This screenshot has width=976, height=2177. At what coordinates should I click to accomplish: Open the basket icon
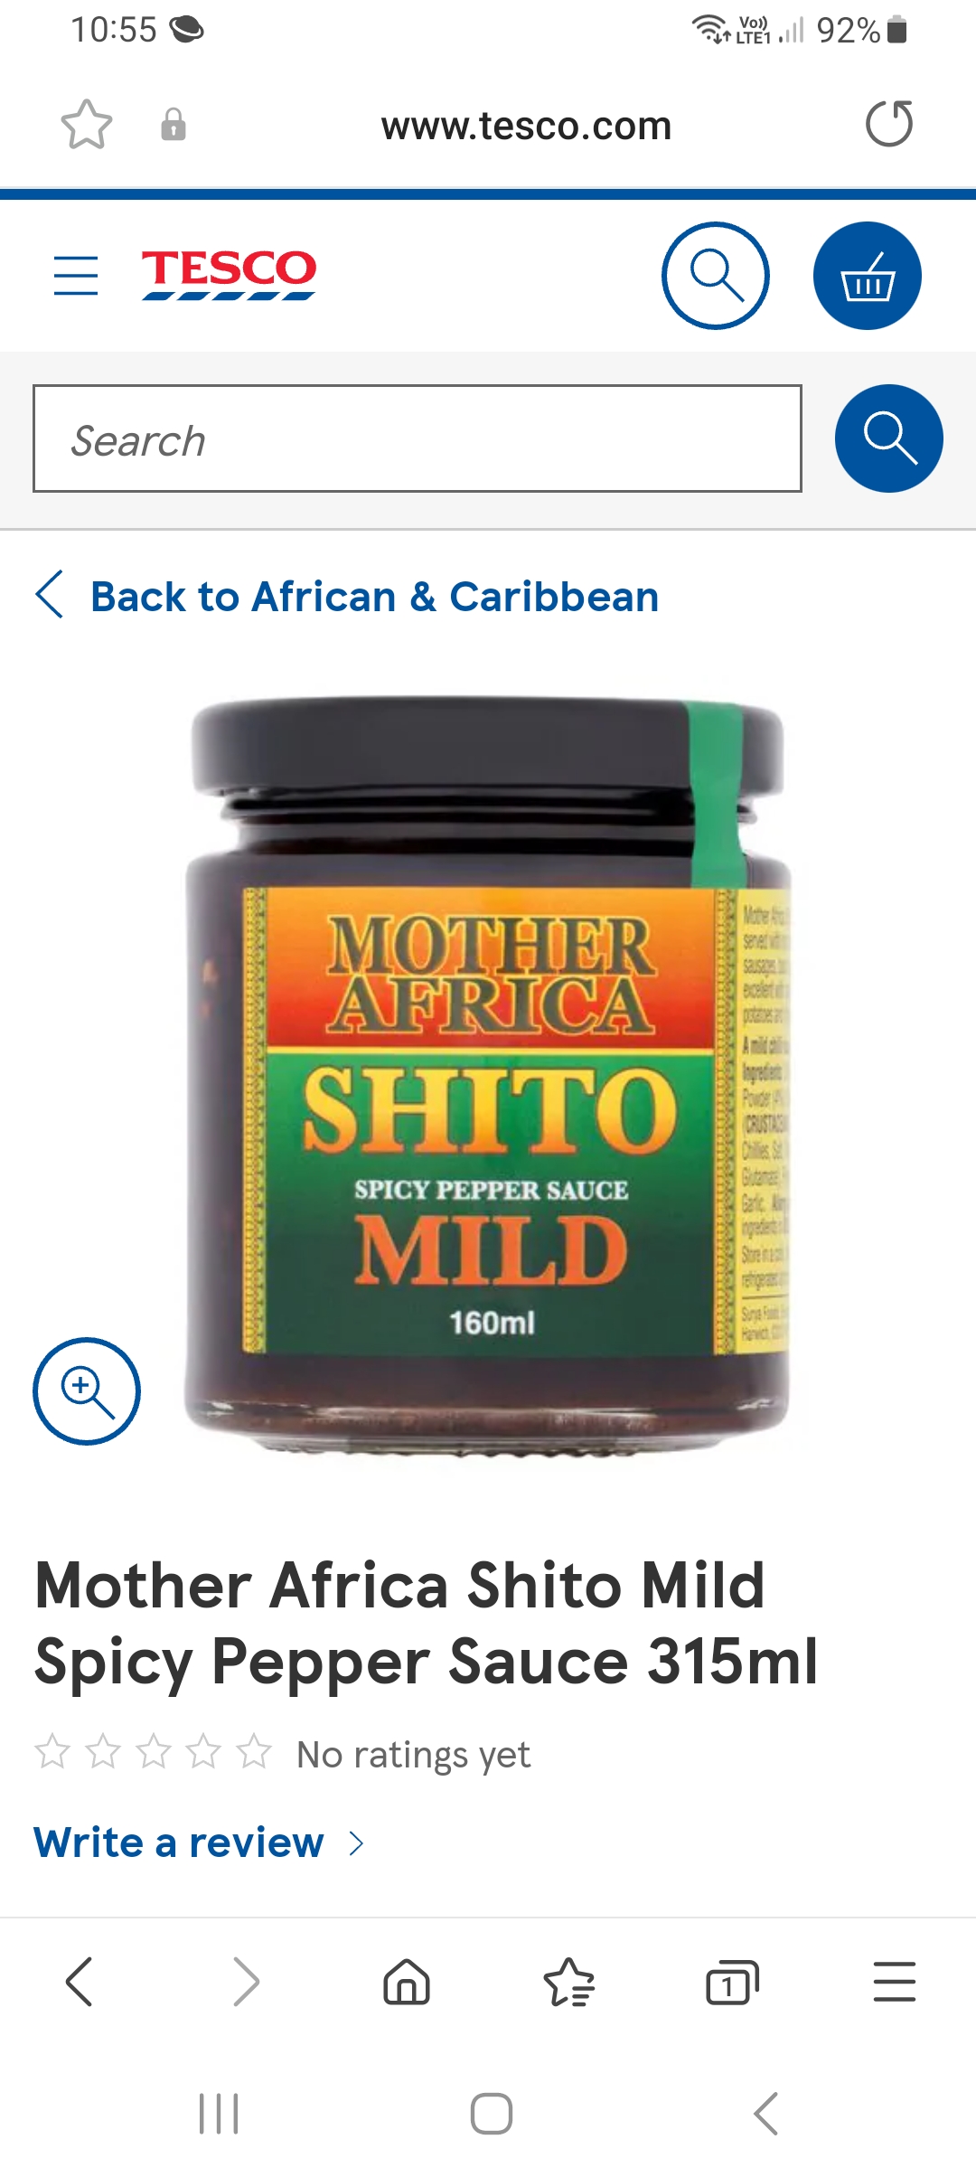click(868, 276)
